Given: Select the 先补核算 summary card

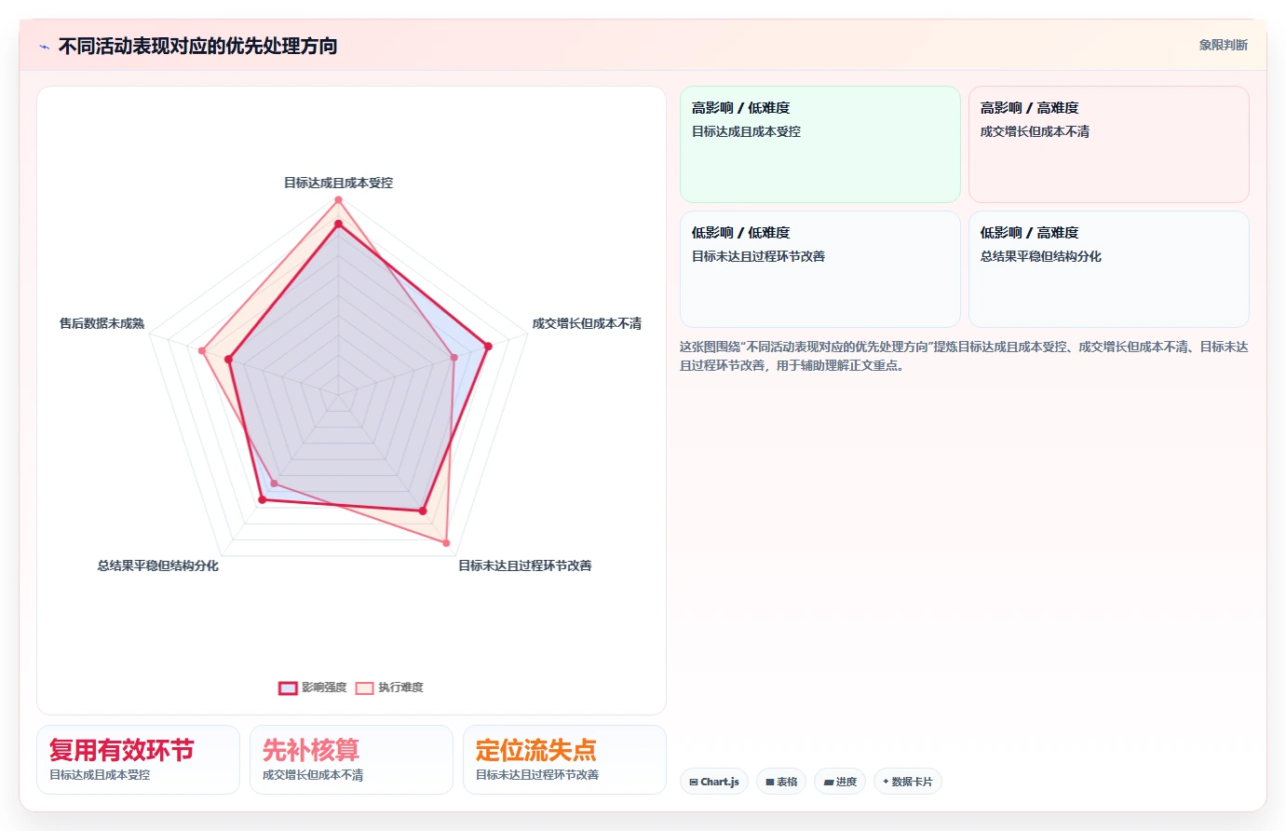Looking at the screenshot, I should pyautogui.click(x=351, y=760).
